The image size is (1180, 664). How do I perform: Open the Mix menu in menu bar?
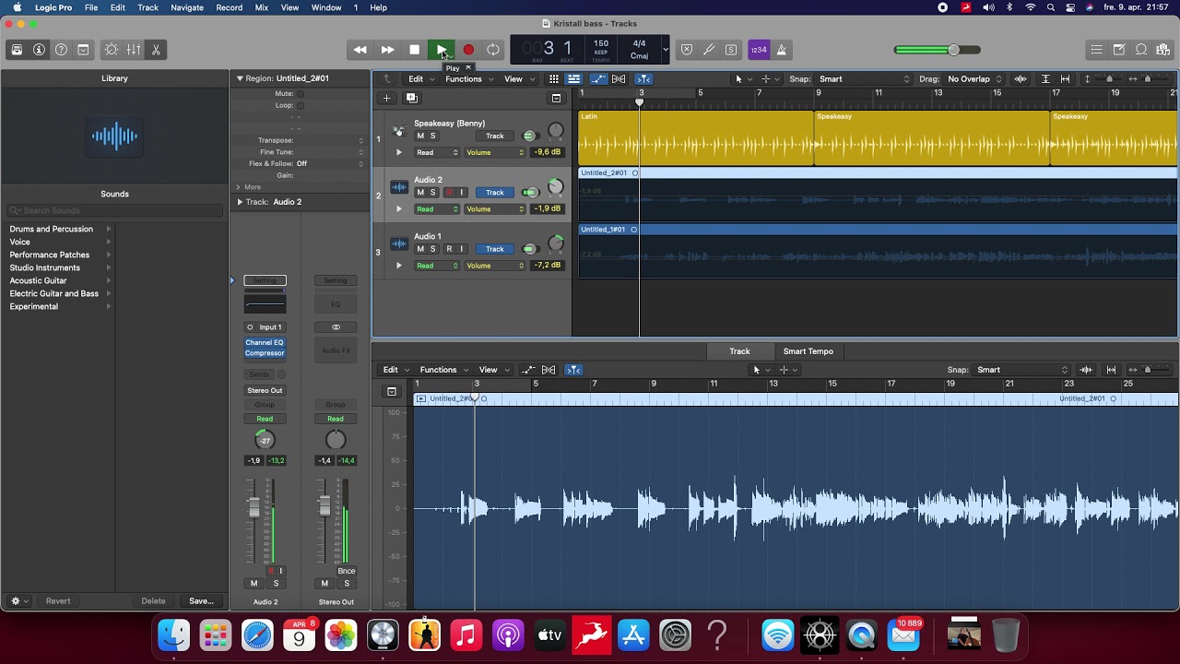(x=262, y=7)
